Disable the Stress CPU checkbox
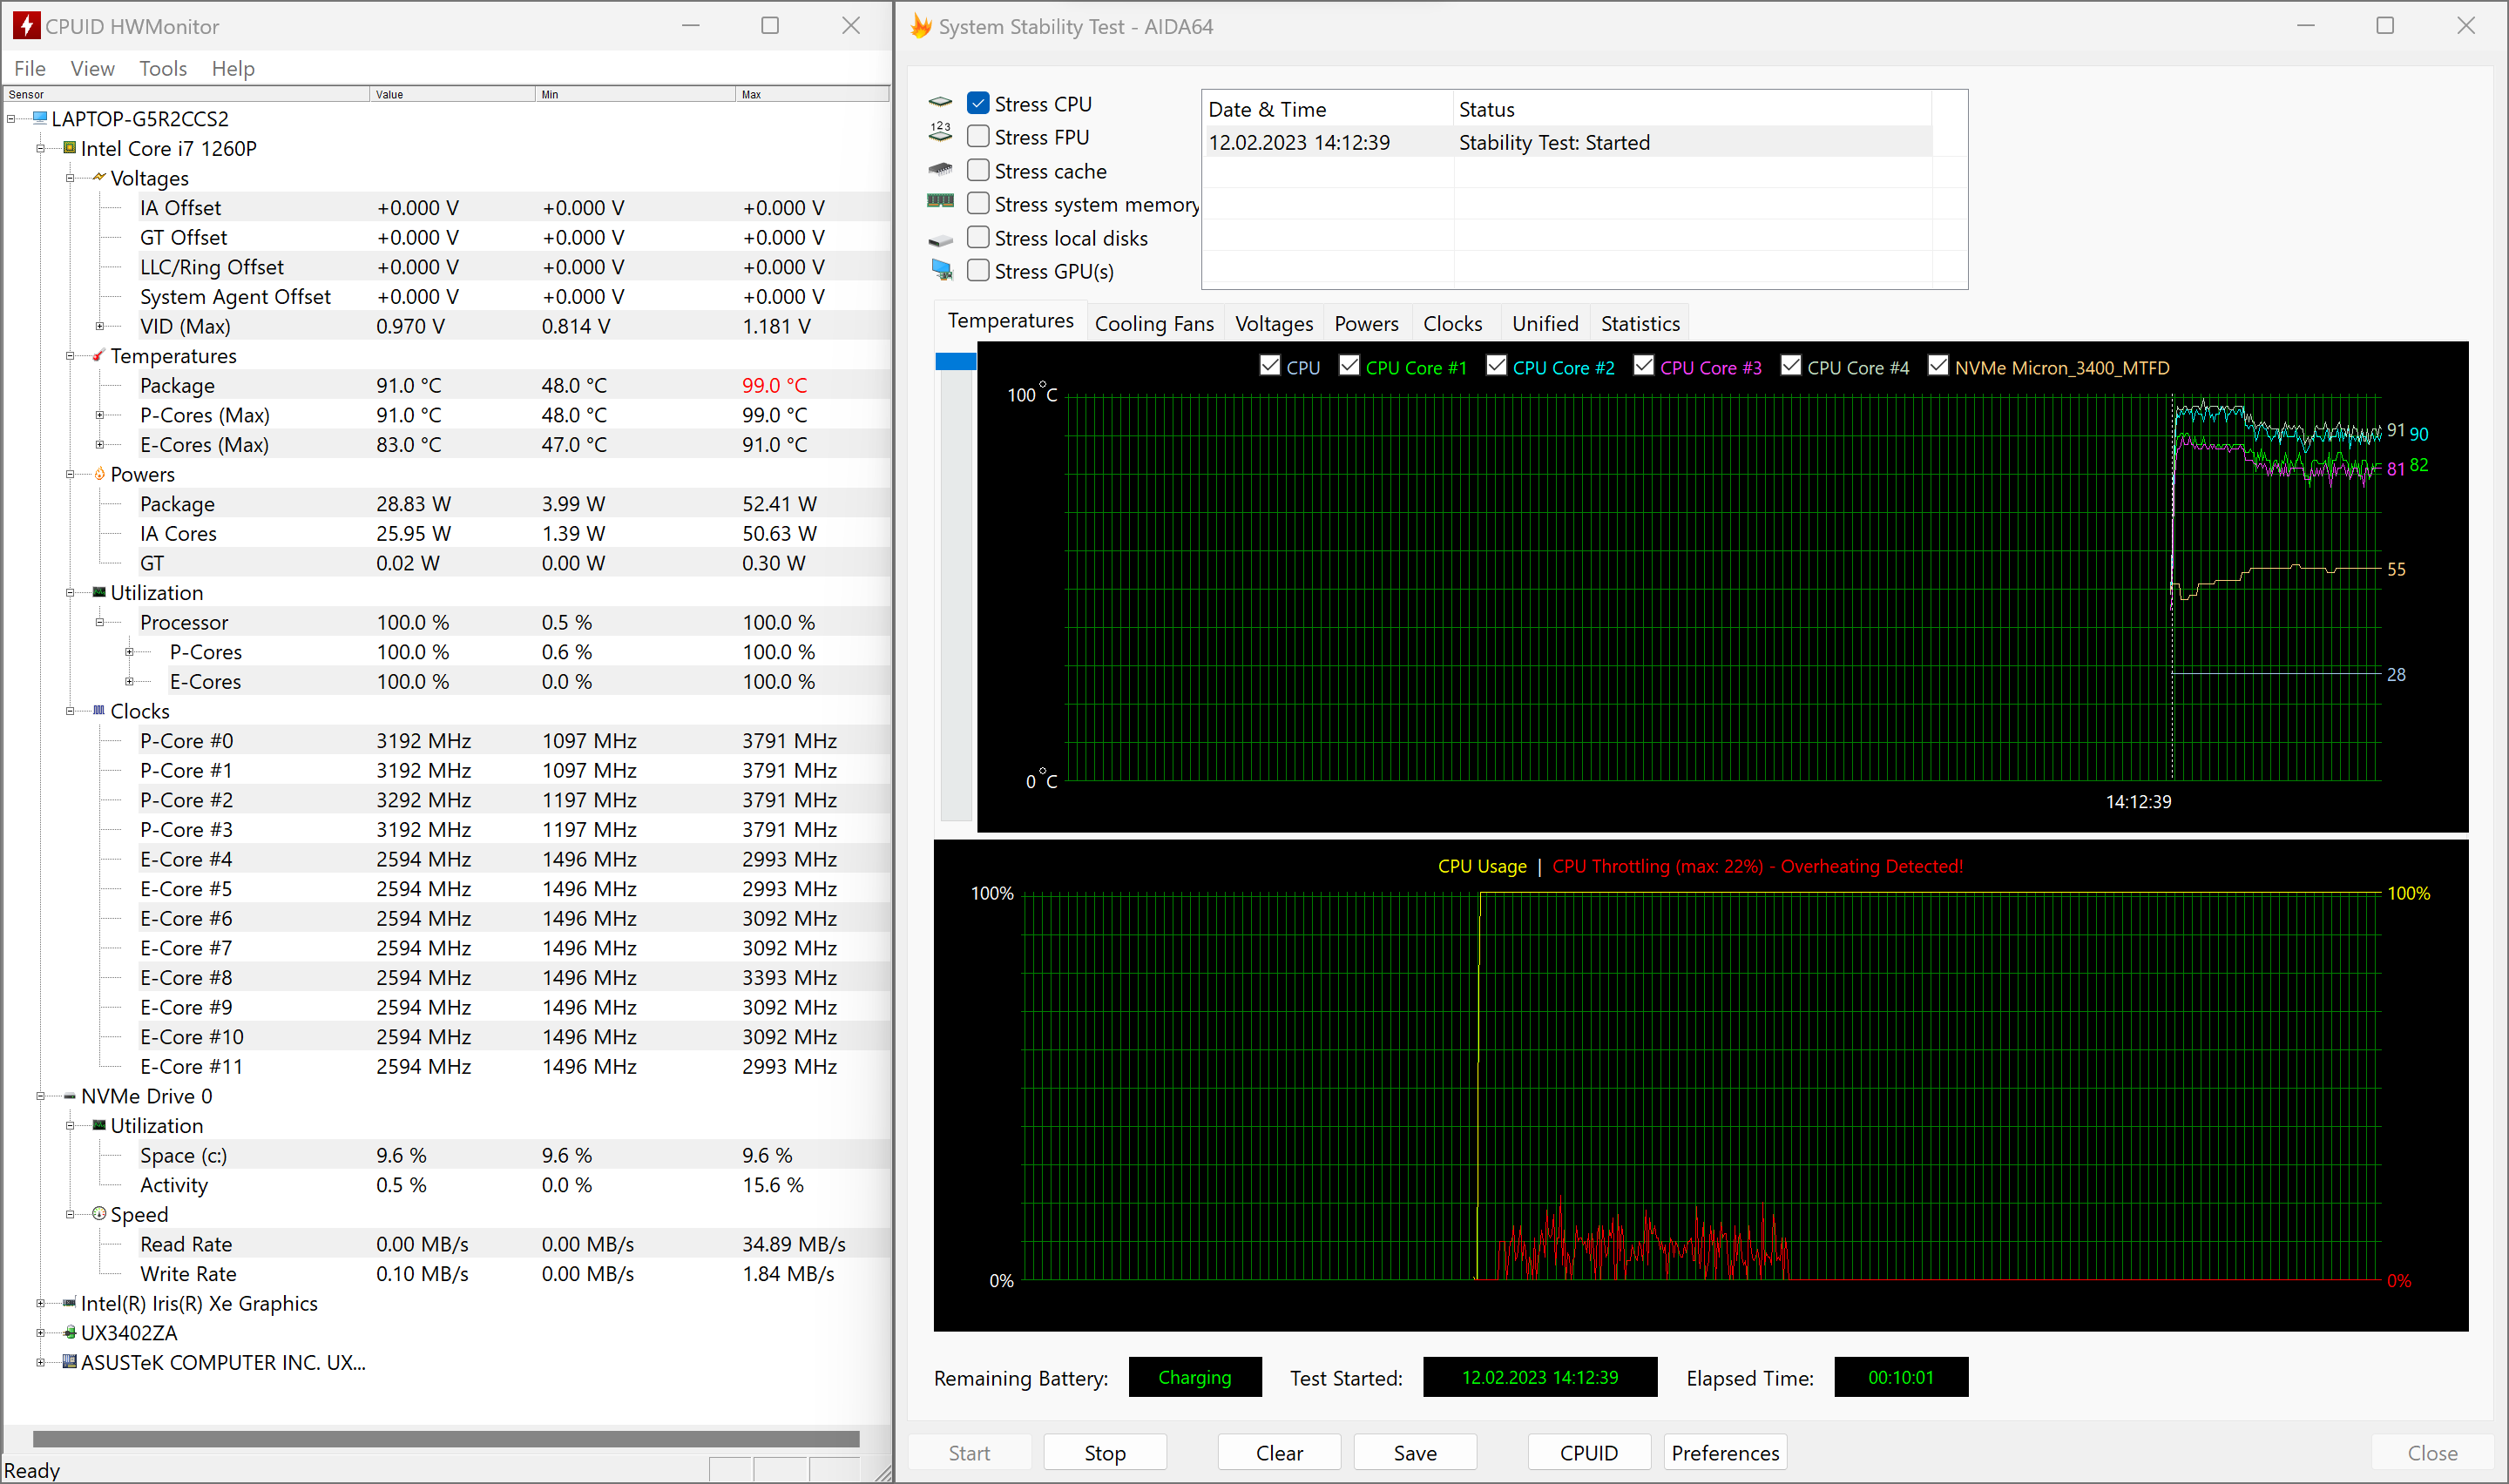This screenshot has width=2509, height=1484. 978,103
